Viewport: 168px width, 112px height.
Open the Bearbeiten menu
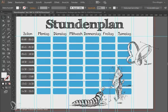tap(20, 2)
